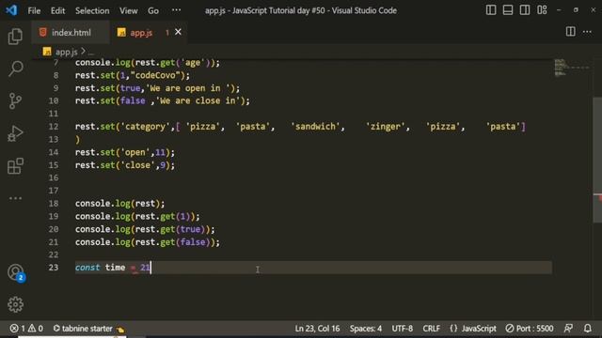Click line number 18 in gutter
The width and height of the screenshot is (602, 338).
pyautogui.click(x=54, y=204)
